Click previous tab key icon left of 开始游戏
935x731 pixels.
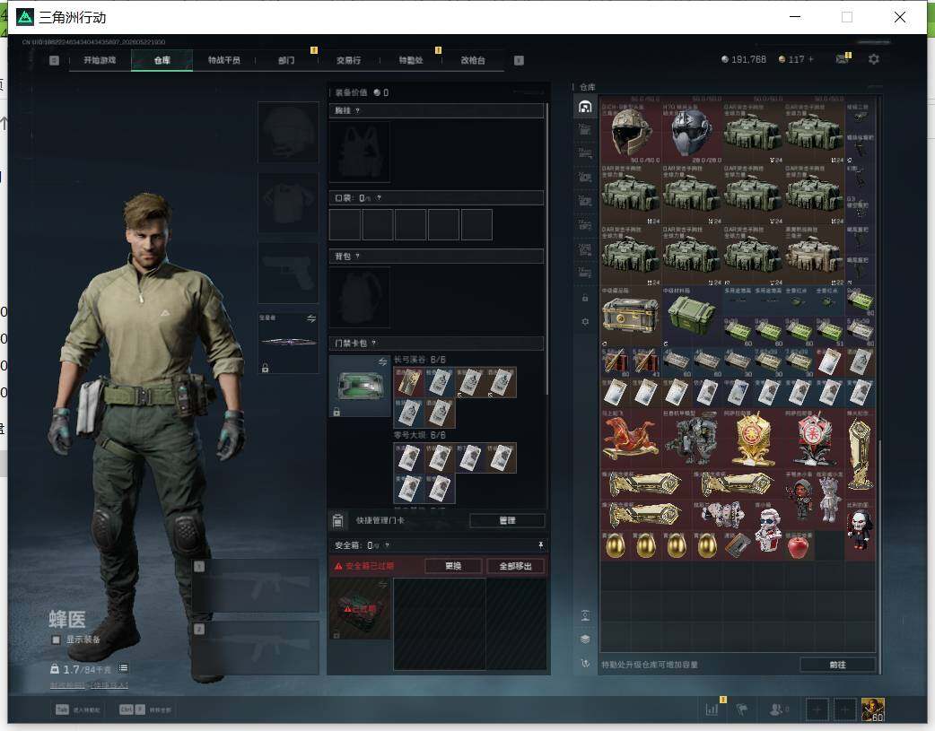point(54,60)
